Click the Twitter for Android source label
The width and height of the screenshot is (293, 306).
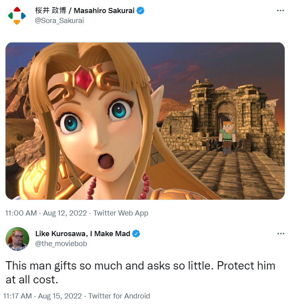[119, 296]
